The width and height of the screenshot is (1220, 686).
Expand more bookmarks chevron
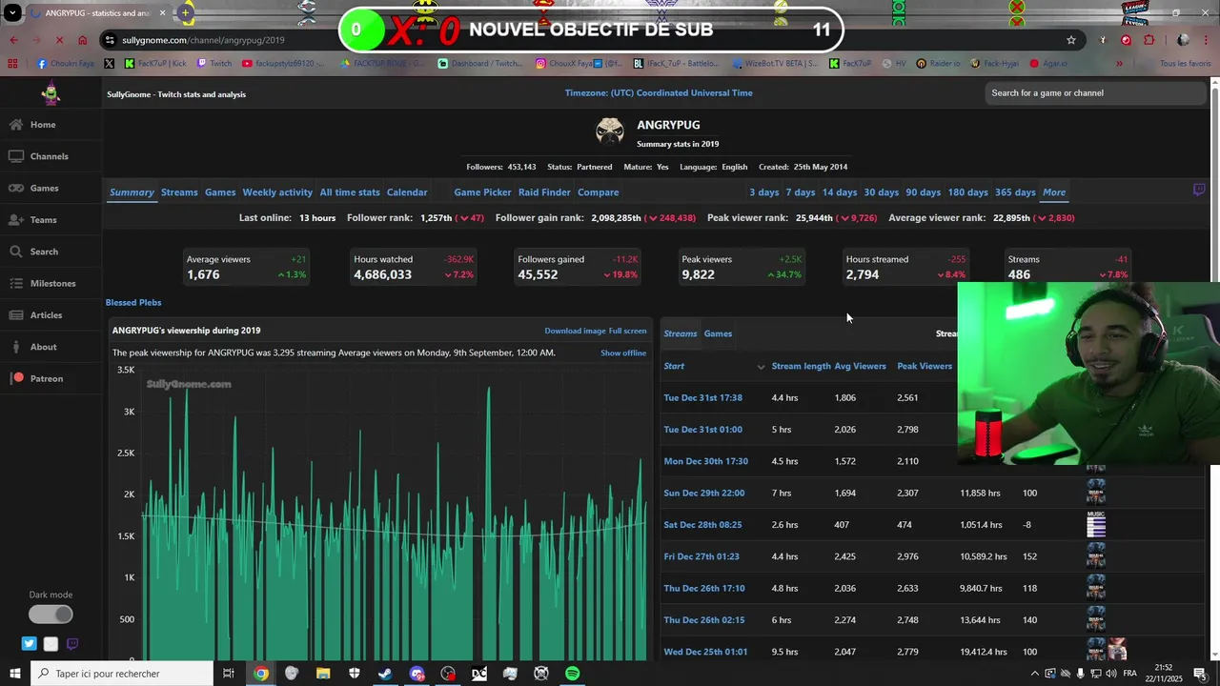(x=1119, y=64)
